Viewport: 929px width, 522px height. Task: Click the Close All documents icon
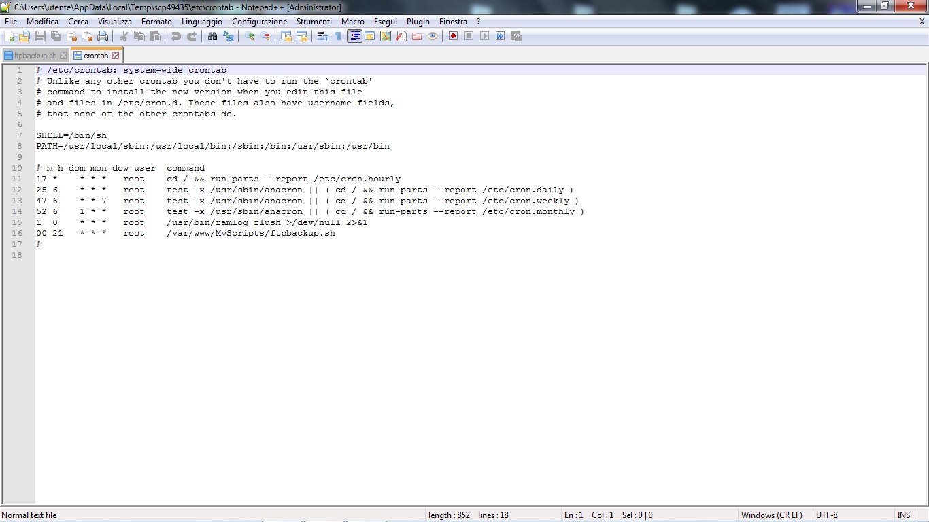coord(87,36)
